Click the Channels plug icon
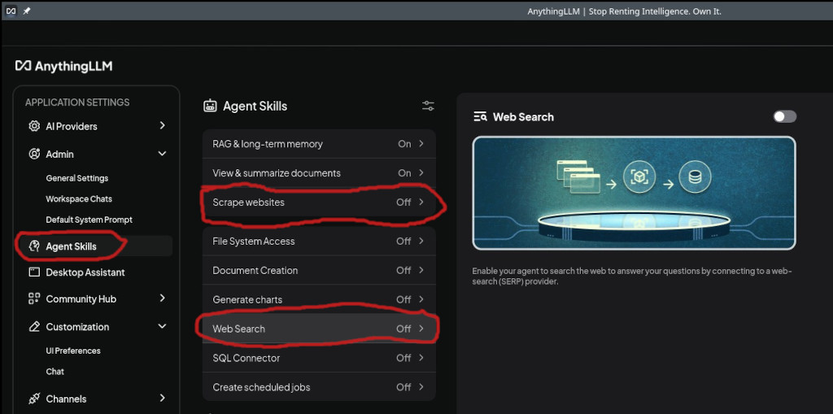This screenshot has height=414, width=833. [x=34, y=399]
